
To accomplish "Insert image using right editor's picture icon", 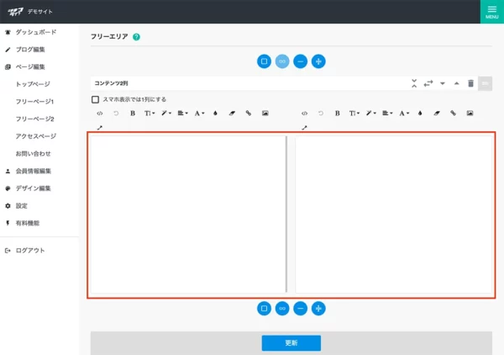I will [470, 113].
